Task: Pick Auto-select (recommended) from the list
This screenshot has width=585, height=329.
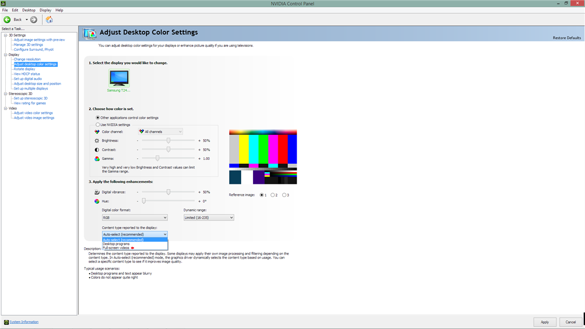Action: (135, 240)
